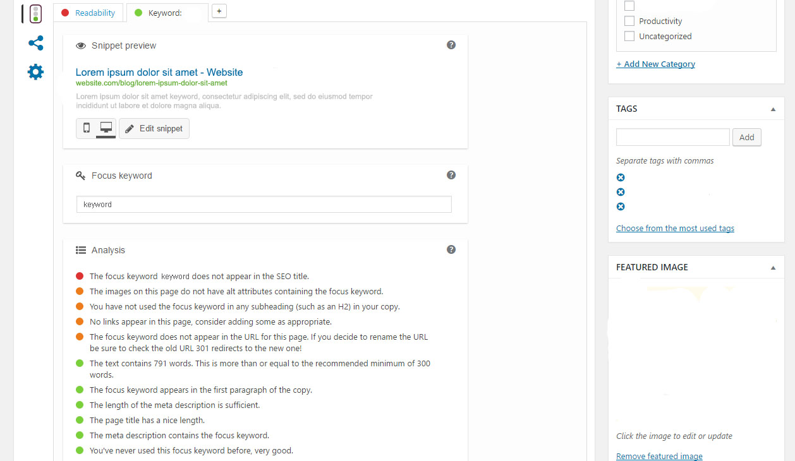Add a new keyword tab with plus button
795x461 pixels.
pyautogui.click(x=219, y=11)
